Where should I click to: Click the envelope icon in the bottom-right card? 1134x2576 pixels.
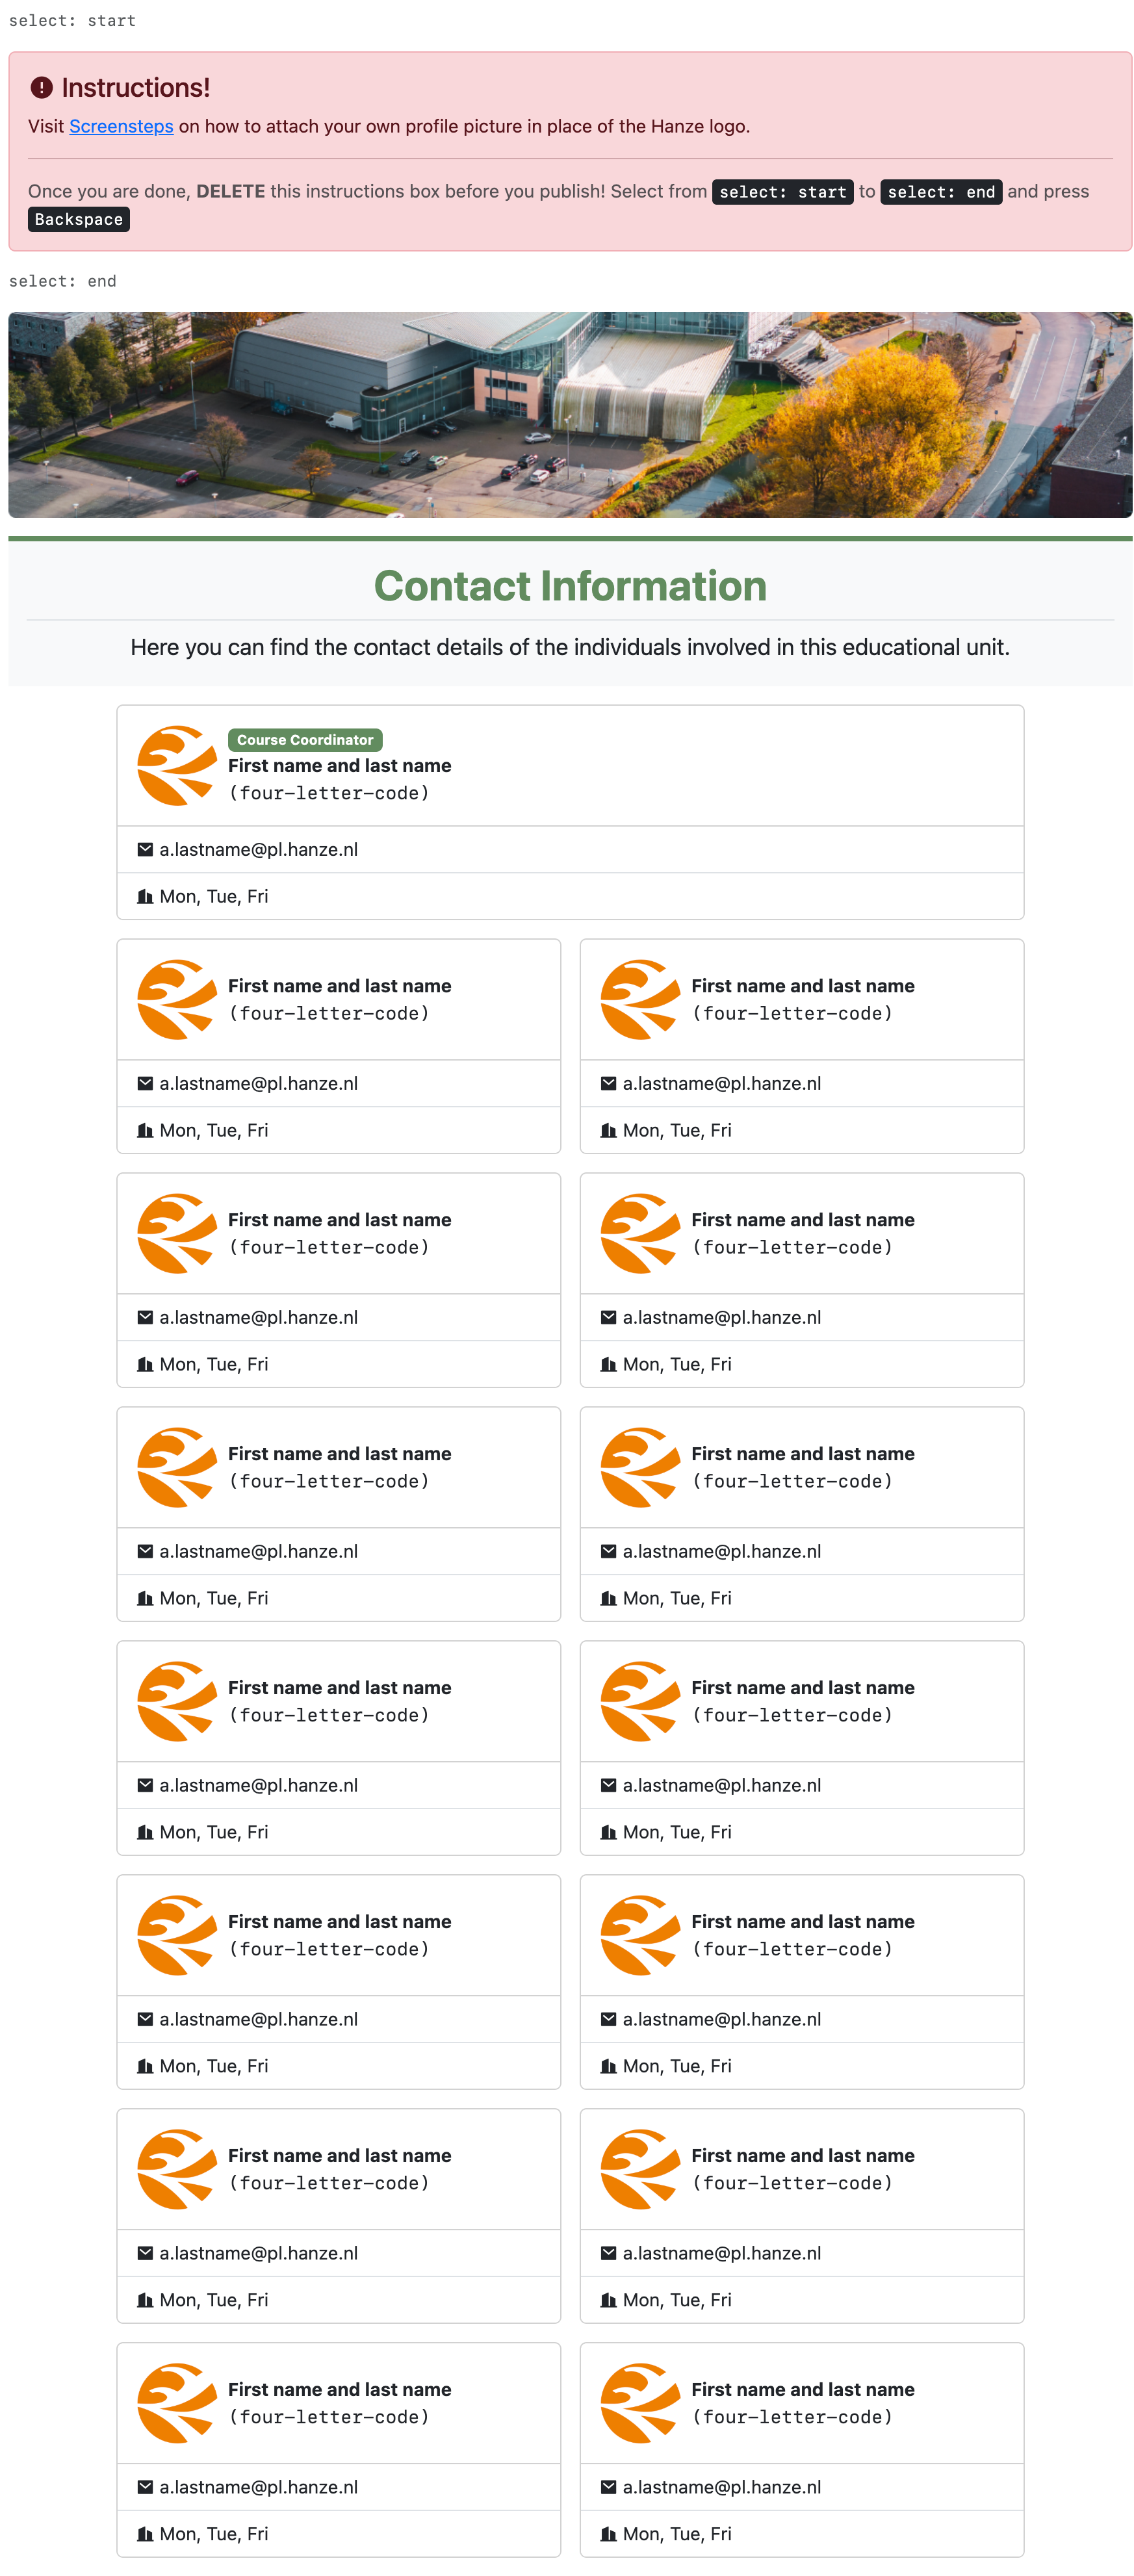pos(608,2487)
